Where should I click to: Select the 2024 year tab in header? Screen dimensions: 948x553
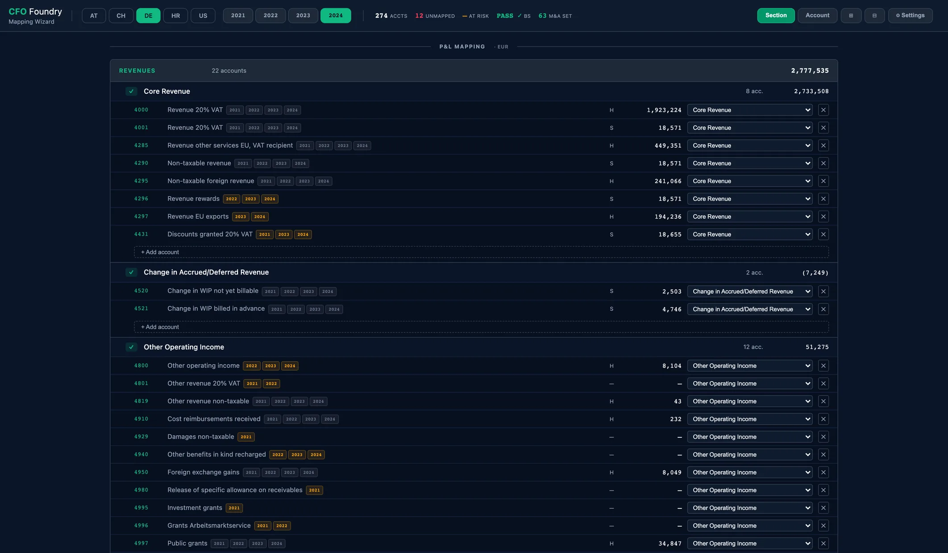pos(336,16)
